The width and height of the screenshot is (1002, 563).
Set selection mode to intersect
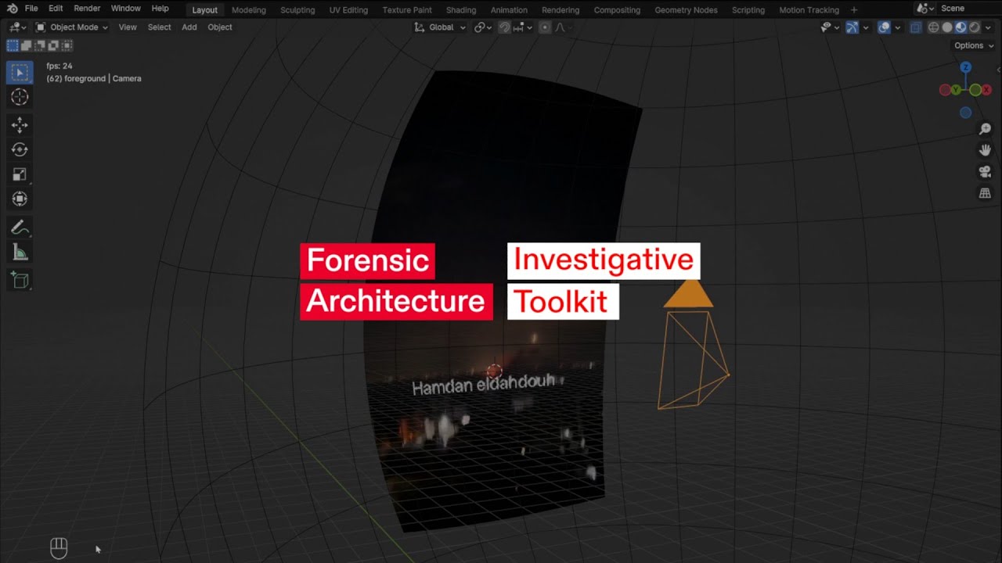tap(67, 45)
